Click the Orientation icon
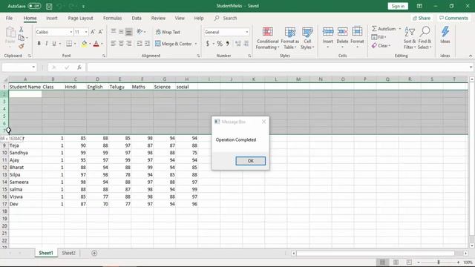The height and width of the screenshot is (267, 475). 140,31
